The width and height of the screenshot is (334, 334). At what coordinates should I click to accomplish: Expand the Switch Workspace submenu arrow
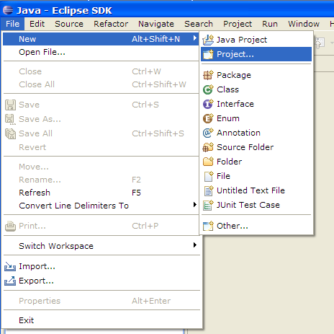(x=195, y=245)
